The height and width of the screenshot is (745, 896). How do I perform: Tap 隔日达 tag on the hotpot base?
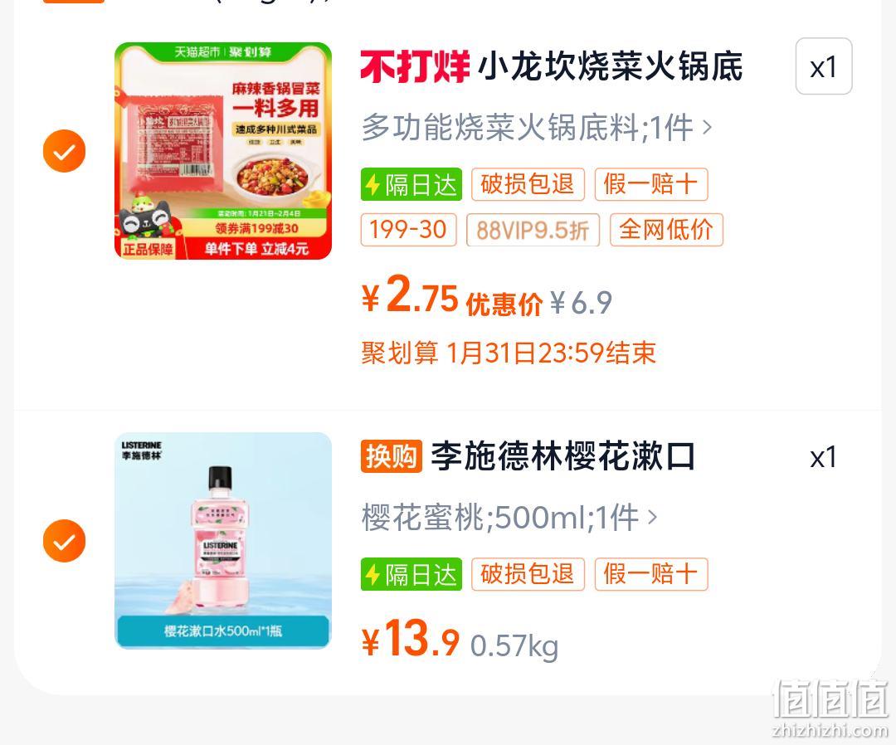click(411, 184)
